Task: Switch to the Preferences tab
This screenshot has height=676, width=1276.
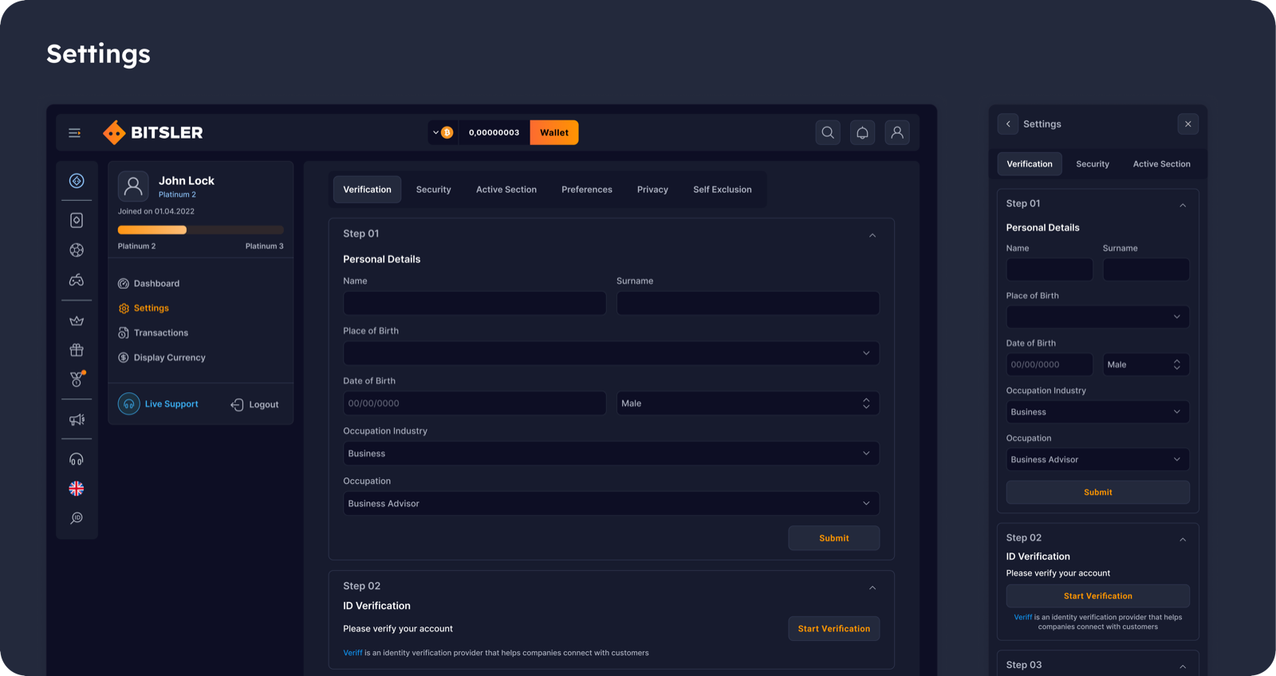Action: 587,190
